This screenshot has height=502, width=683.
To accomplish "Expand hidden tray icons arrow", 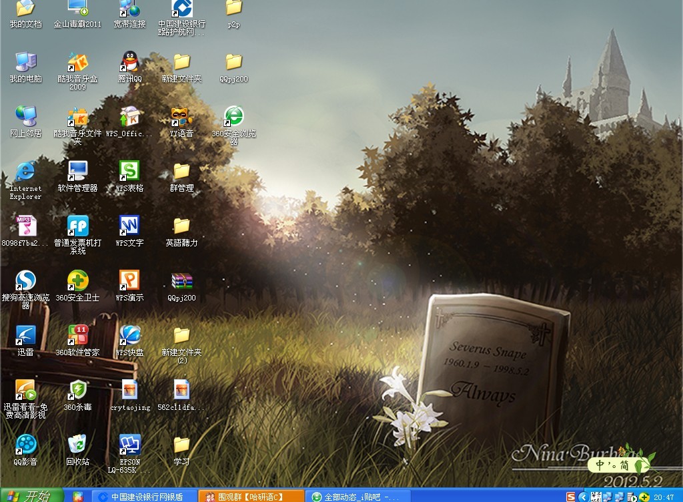I will 583,497.
